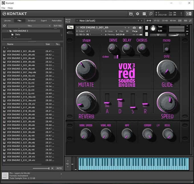Open MIDI Ch dropdown
This screenshot has width=194, height=184.
pos(90,34)
